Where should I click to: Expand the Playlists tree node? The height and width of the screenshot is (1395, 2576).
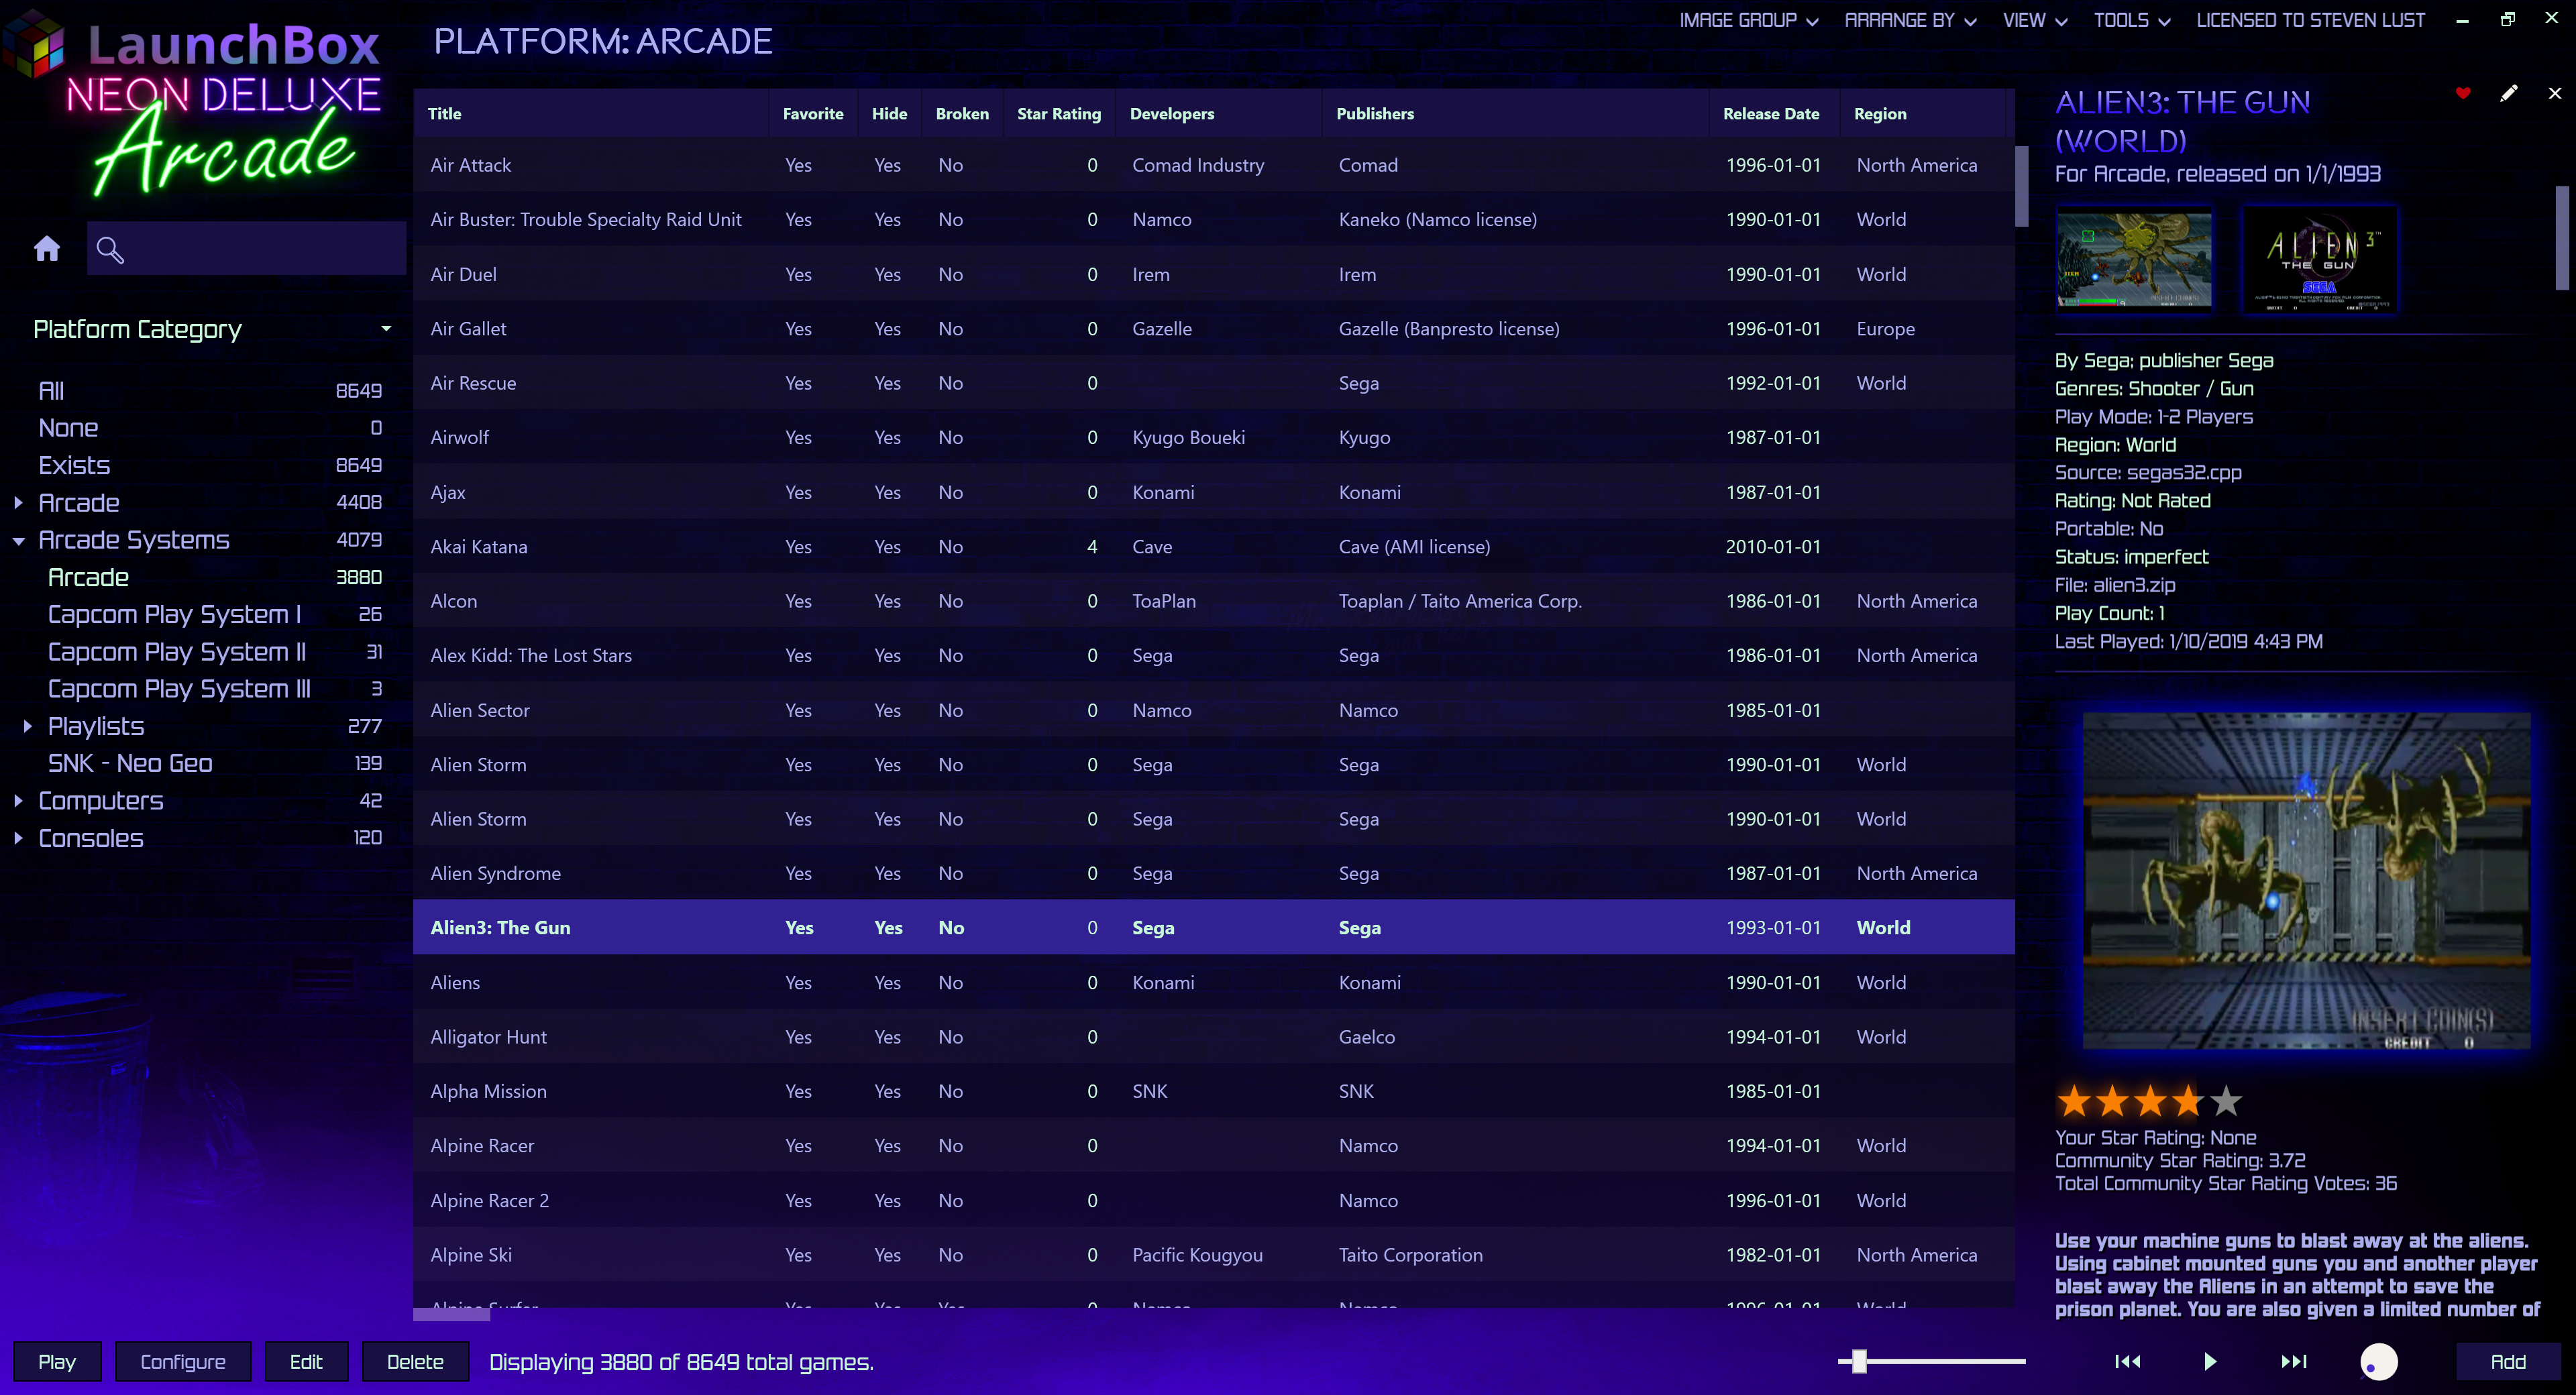click(28, 726)
